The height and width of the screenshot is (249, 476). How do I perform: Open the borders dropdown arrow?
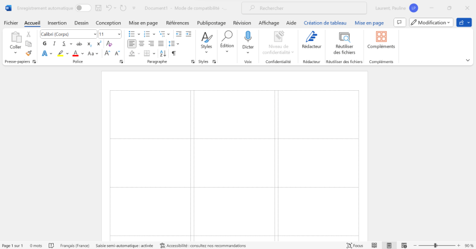154,54
